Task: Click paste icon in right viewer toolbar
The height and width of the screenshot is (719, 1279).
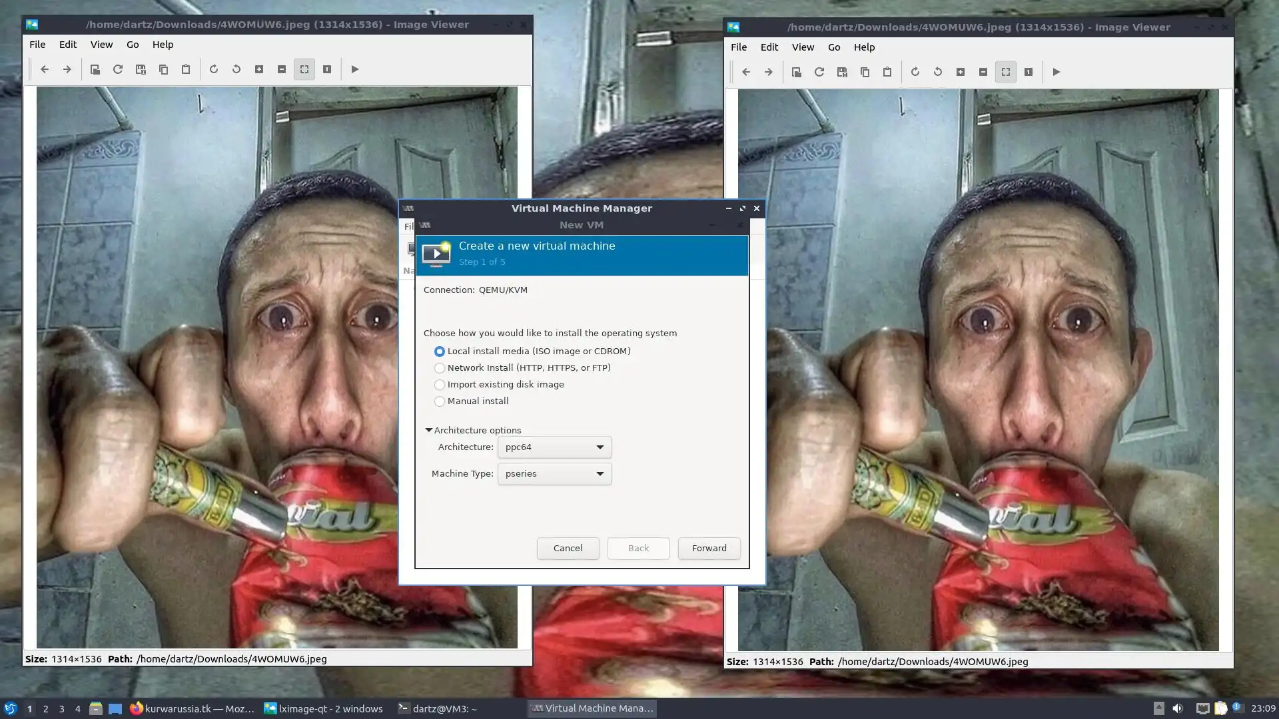Action: click(x=887, y=72)
